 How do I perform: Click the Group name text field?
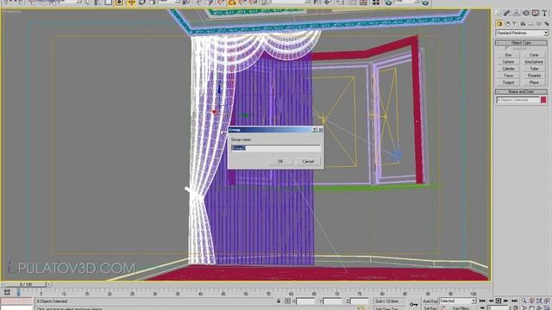pyautogui.click(x=276, y=148)
